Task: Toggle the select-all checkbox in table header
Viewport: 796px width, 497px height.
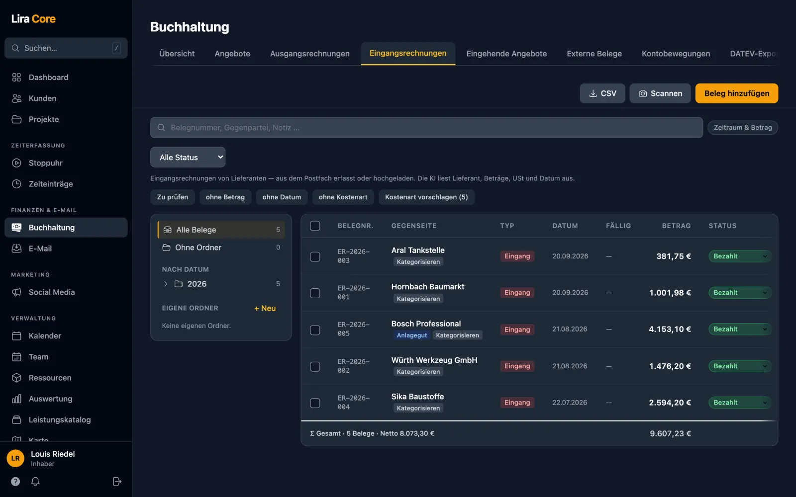Action: [x=315, y=226]
